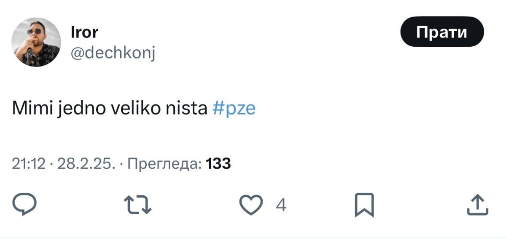The image size is (506, 245).
Task: Click the like count number 4
Action: (x=281, y=205)
